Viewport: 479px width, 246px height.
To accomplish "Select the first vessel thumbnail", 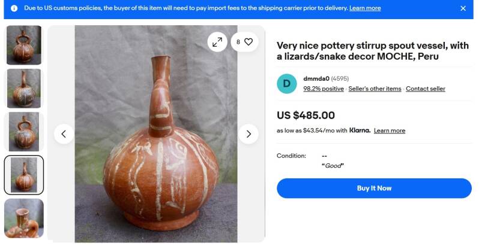I will pyautogui.click(x=24, y=45).
